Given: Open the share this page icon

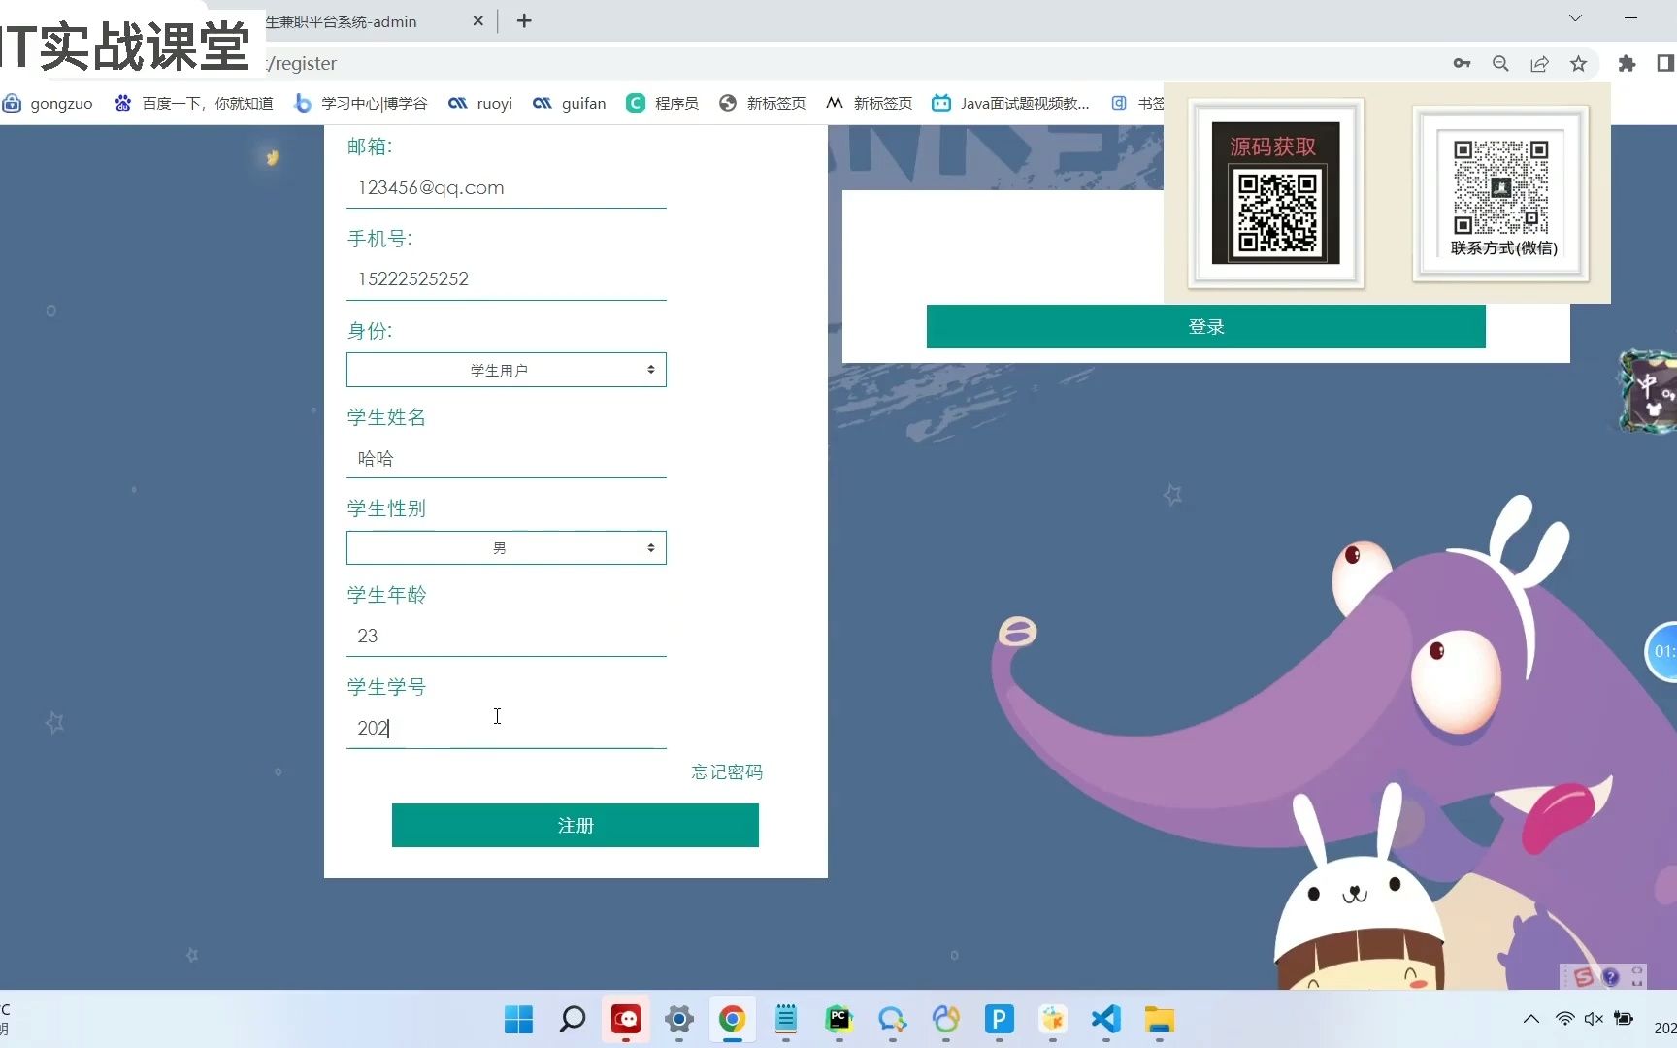Looking at the screenshot, I should tap(1539, 63).
